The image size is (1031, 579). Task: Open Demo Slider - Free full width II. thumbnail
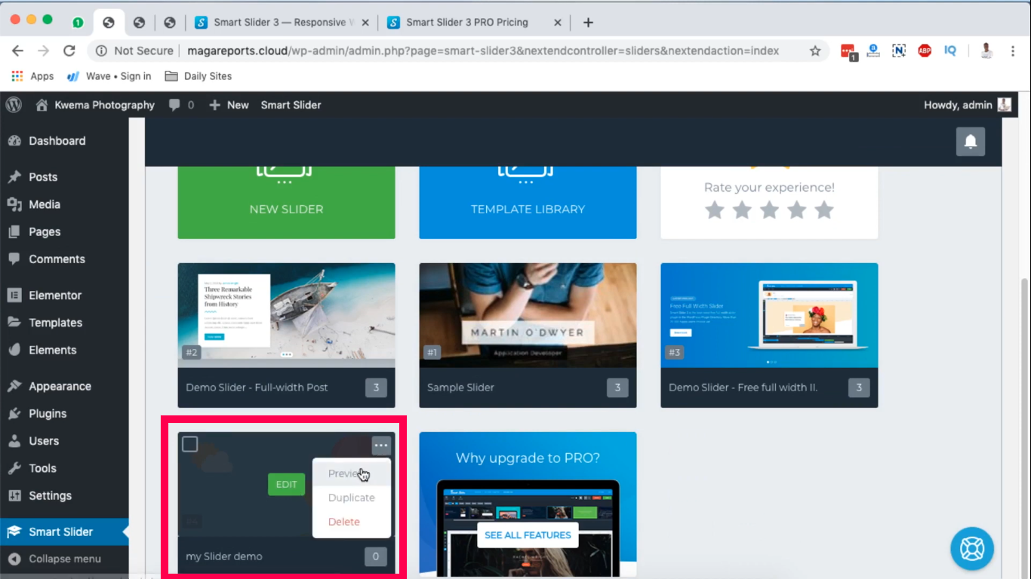(769, 315)
